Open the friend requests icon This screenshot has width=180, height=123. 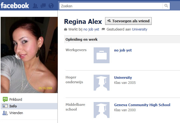pos(35,6)
